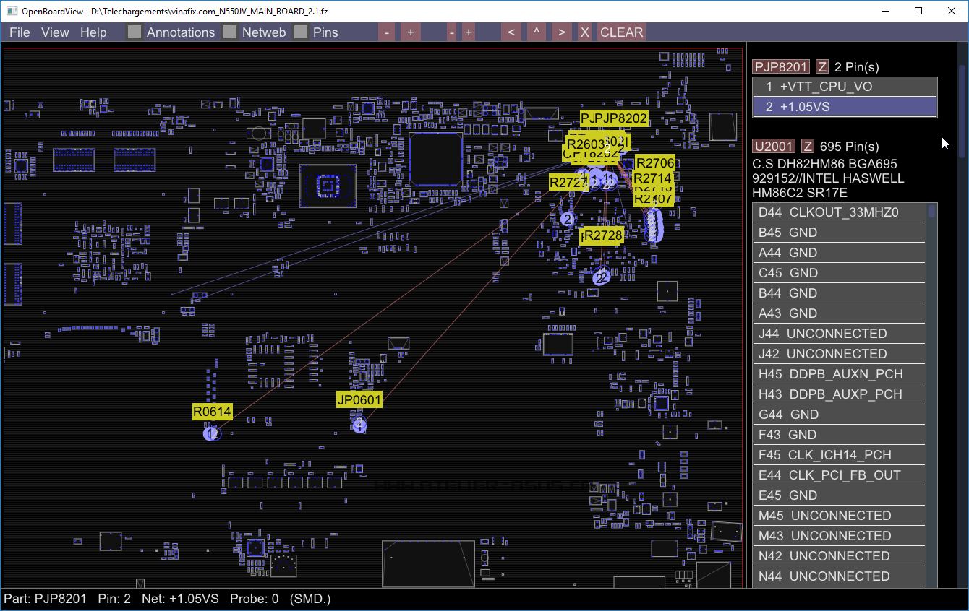Toggle the Pins checkbox
This screenshot has height=611, width=969.
pos(301,32)
